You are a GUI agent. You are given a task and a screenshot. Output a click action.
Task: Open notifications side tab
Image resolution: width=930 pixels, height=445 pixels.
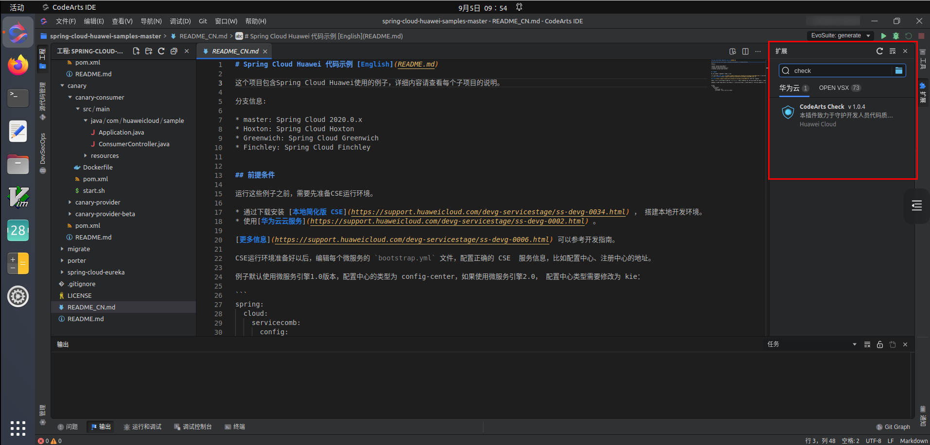[x=923, y=416]
